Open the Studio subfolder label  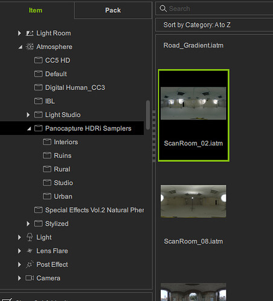63,183
